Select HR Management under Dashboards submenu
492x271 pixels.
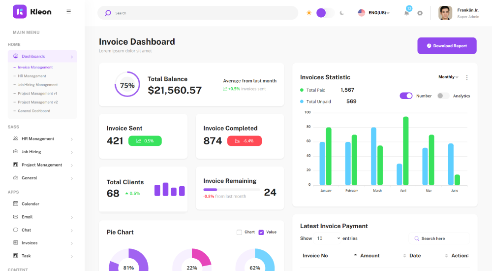[32, 76]
